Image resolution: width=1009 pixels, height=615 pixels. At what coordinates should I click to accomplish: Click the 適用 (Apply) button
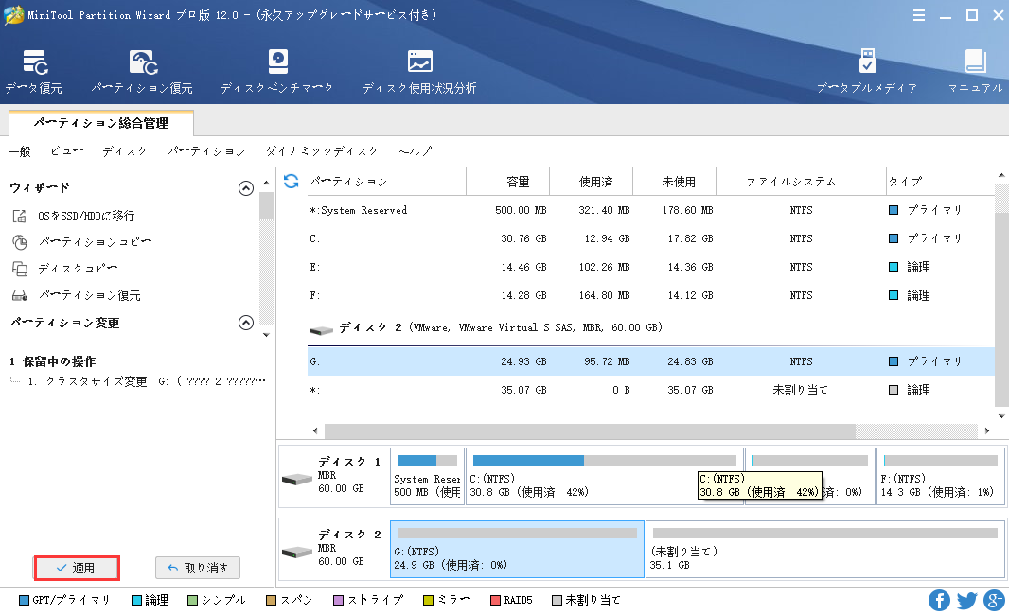click(77, 568)
